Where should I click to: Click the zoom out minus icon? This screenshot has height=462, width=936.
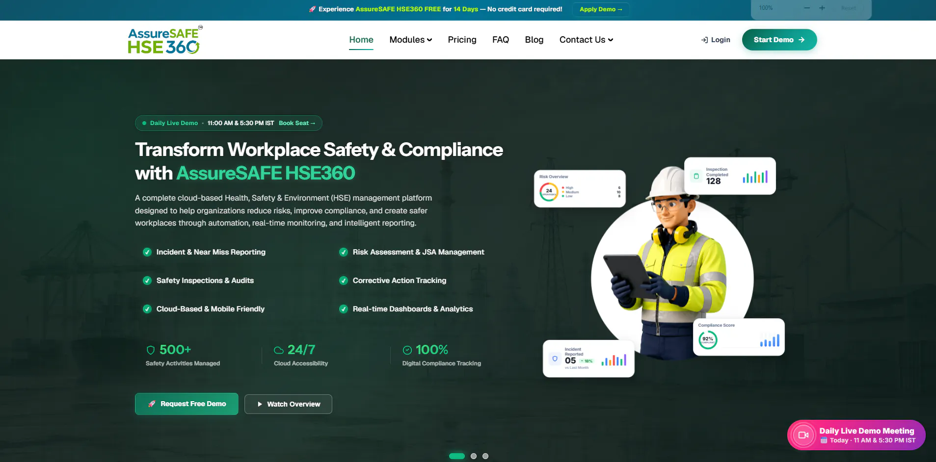click(x=807, y=8)
